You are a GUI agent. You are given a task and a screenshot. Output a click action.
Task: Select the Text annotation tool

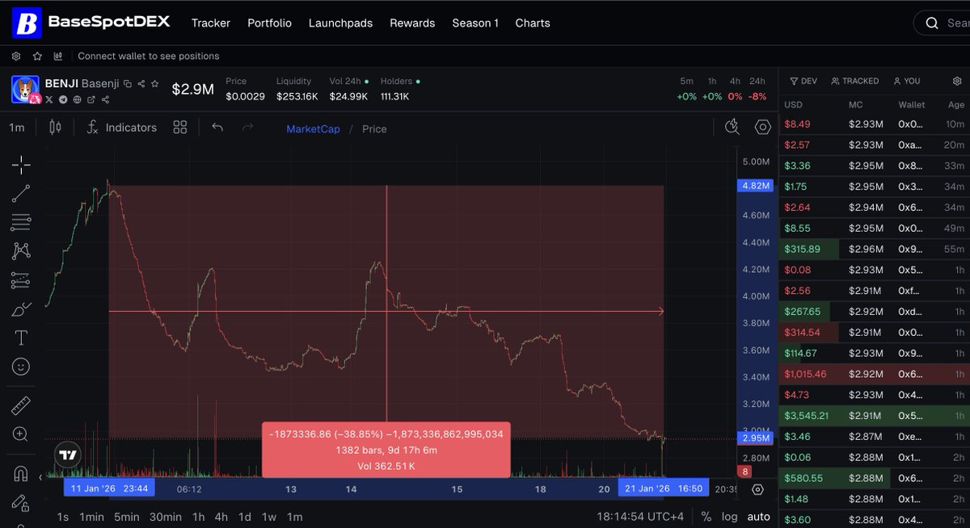[21, 337]
